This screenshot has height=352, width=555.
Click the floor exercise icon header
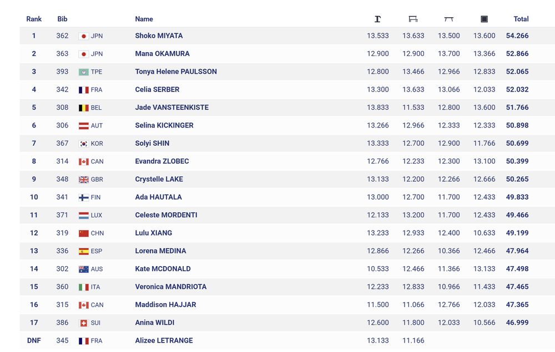point(484,19)
